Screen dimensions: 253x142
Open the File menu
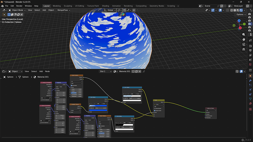(x=7, y=6)
